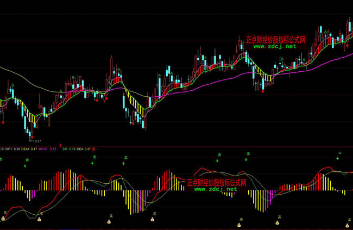The image size is (353, 230).
Task: Click red Chinese watermark title in MACD panel
Action: pos(217,183)
